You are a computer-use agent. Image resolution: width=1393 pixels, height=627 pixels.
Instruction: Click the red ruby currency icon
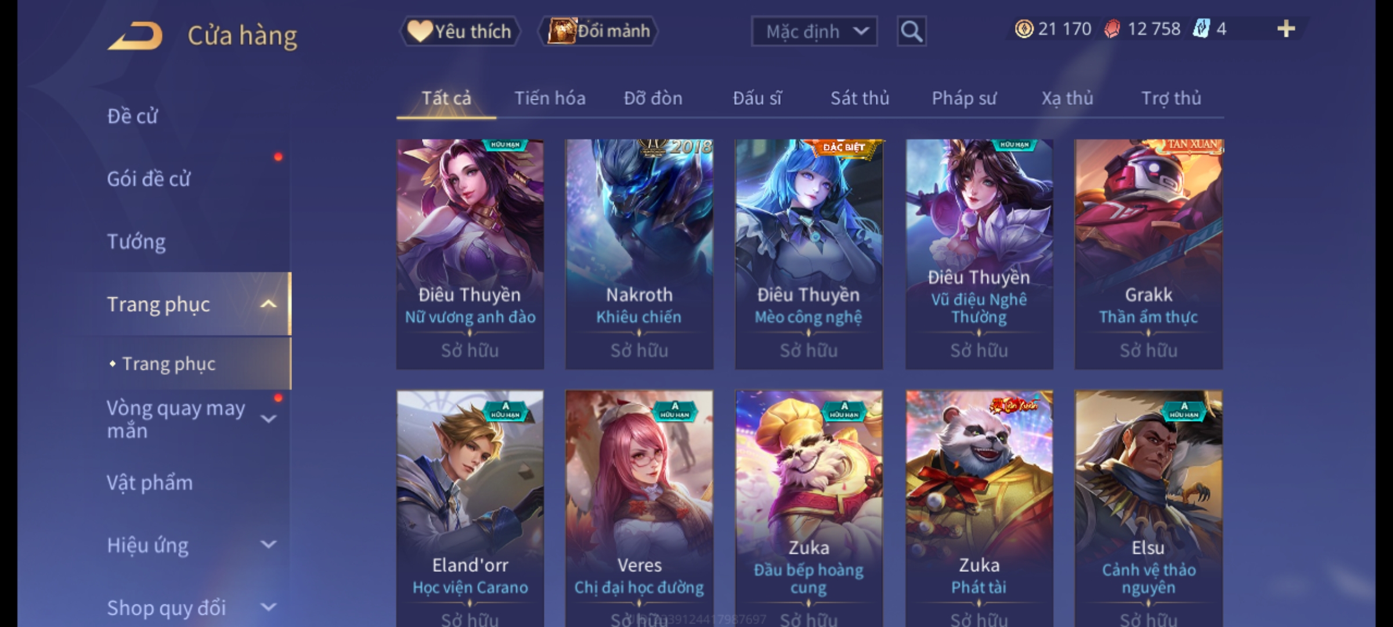pos(1112,29)
